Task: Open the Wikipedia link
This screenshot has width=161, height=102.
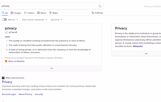Action: coord(138,46)
